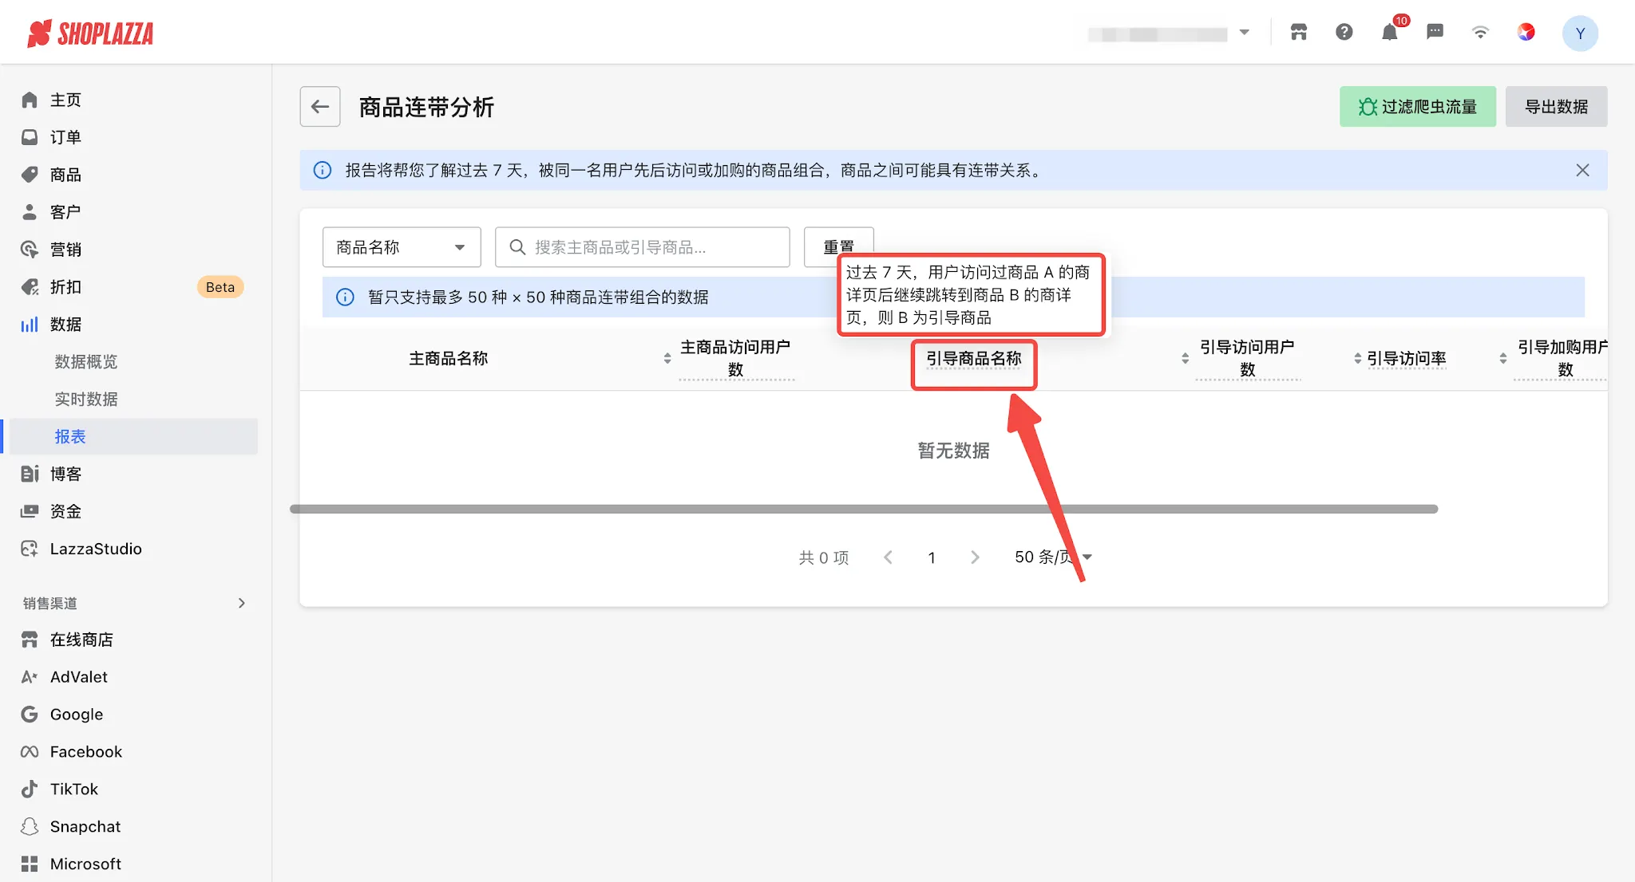
Task: Click the LazzaStudio sidebar icon
Action: tap(30, 549)
